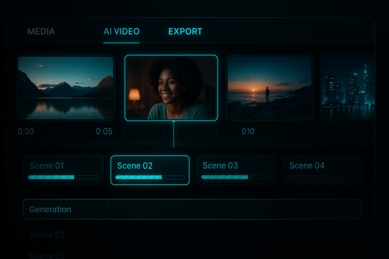
Task: Select the sunset silhouette clip thumbnail
Action: coord(269,88)
